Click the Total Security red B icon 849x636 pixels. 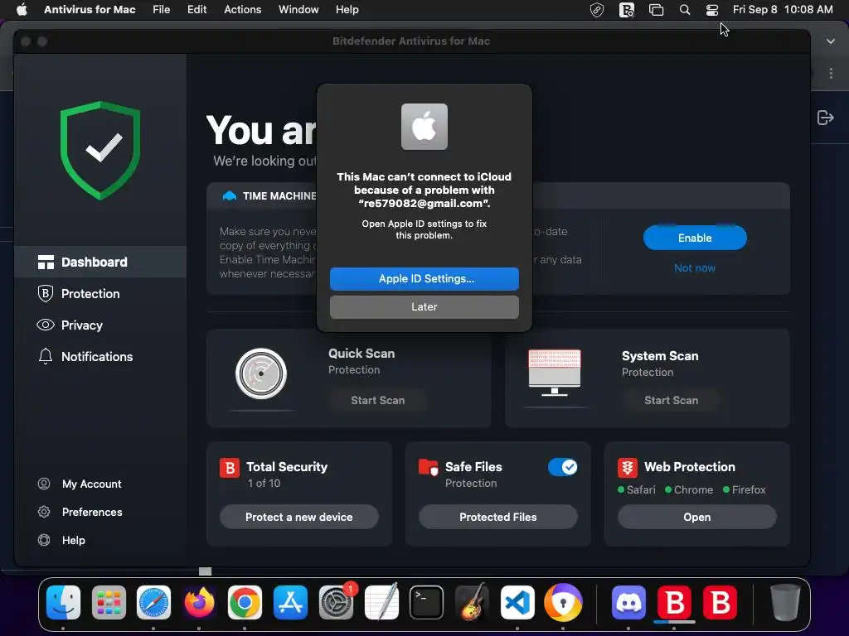click(230, 467)
